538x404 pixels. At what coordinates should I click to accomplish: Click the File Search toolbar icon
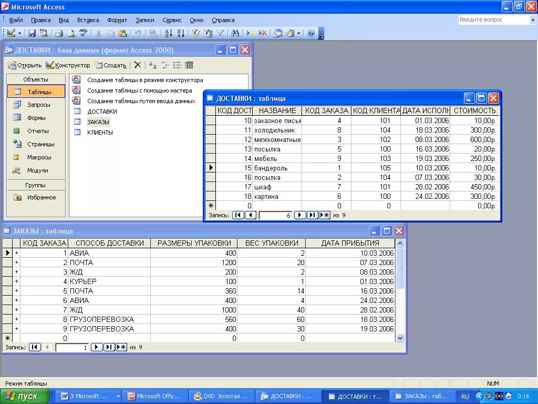click(44, 33)
